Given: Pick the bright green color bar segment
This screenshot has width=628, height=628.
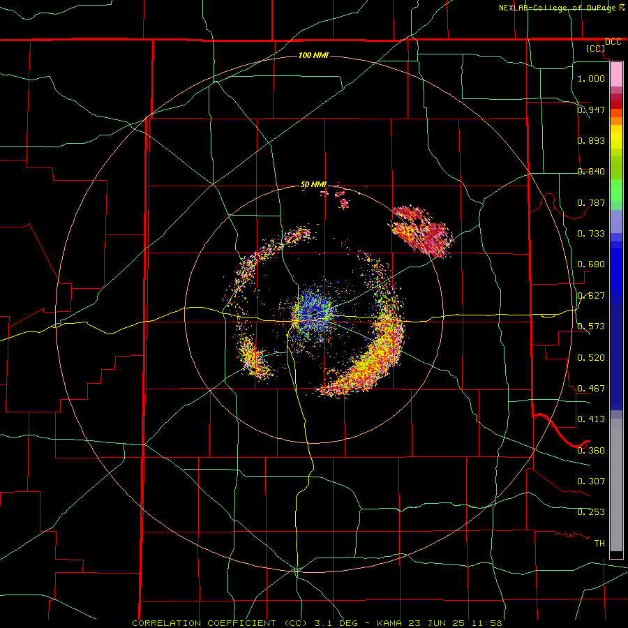Looking at the screenshot, I should click(x=616, y=190).
